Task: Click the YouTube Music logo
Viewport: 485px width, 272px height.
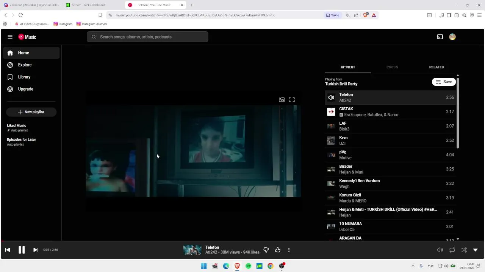Action: click(27, 37)
